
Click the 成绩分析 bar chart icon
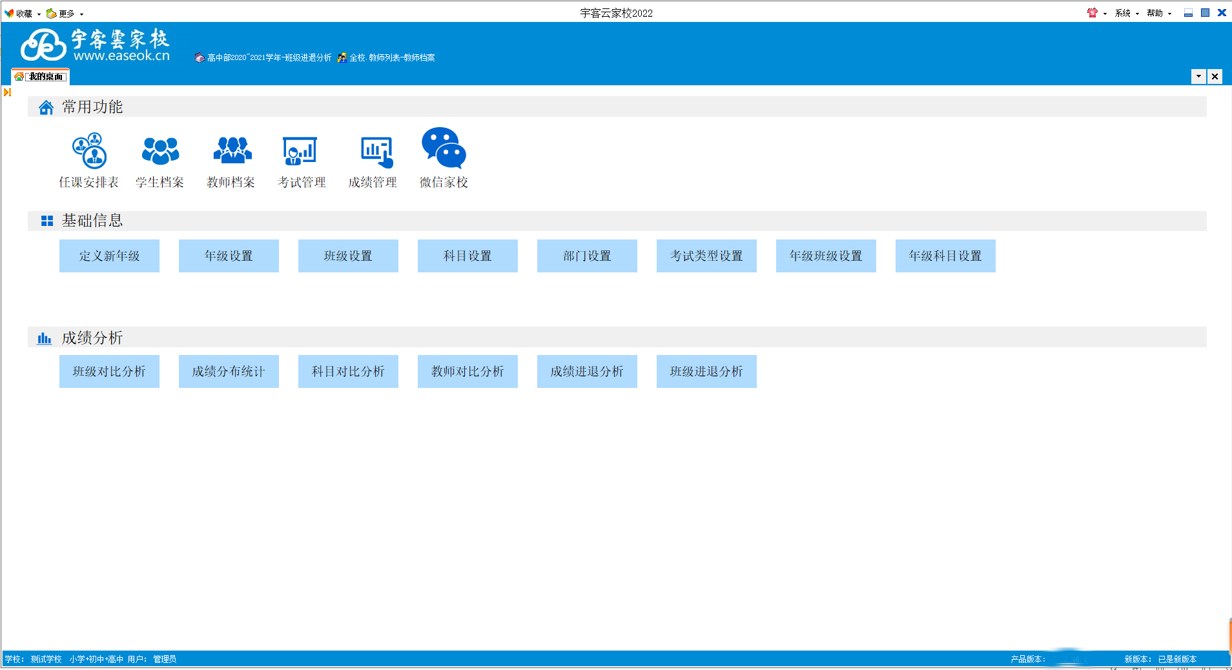pos(44,338)
